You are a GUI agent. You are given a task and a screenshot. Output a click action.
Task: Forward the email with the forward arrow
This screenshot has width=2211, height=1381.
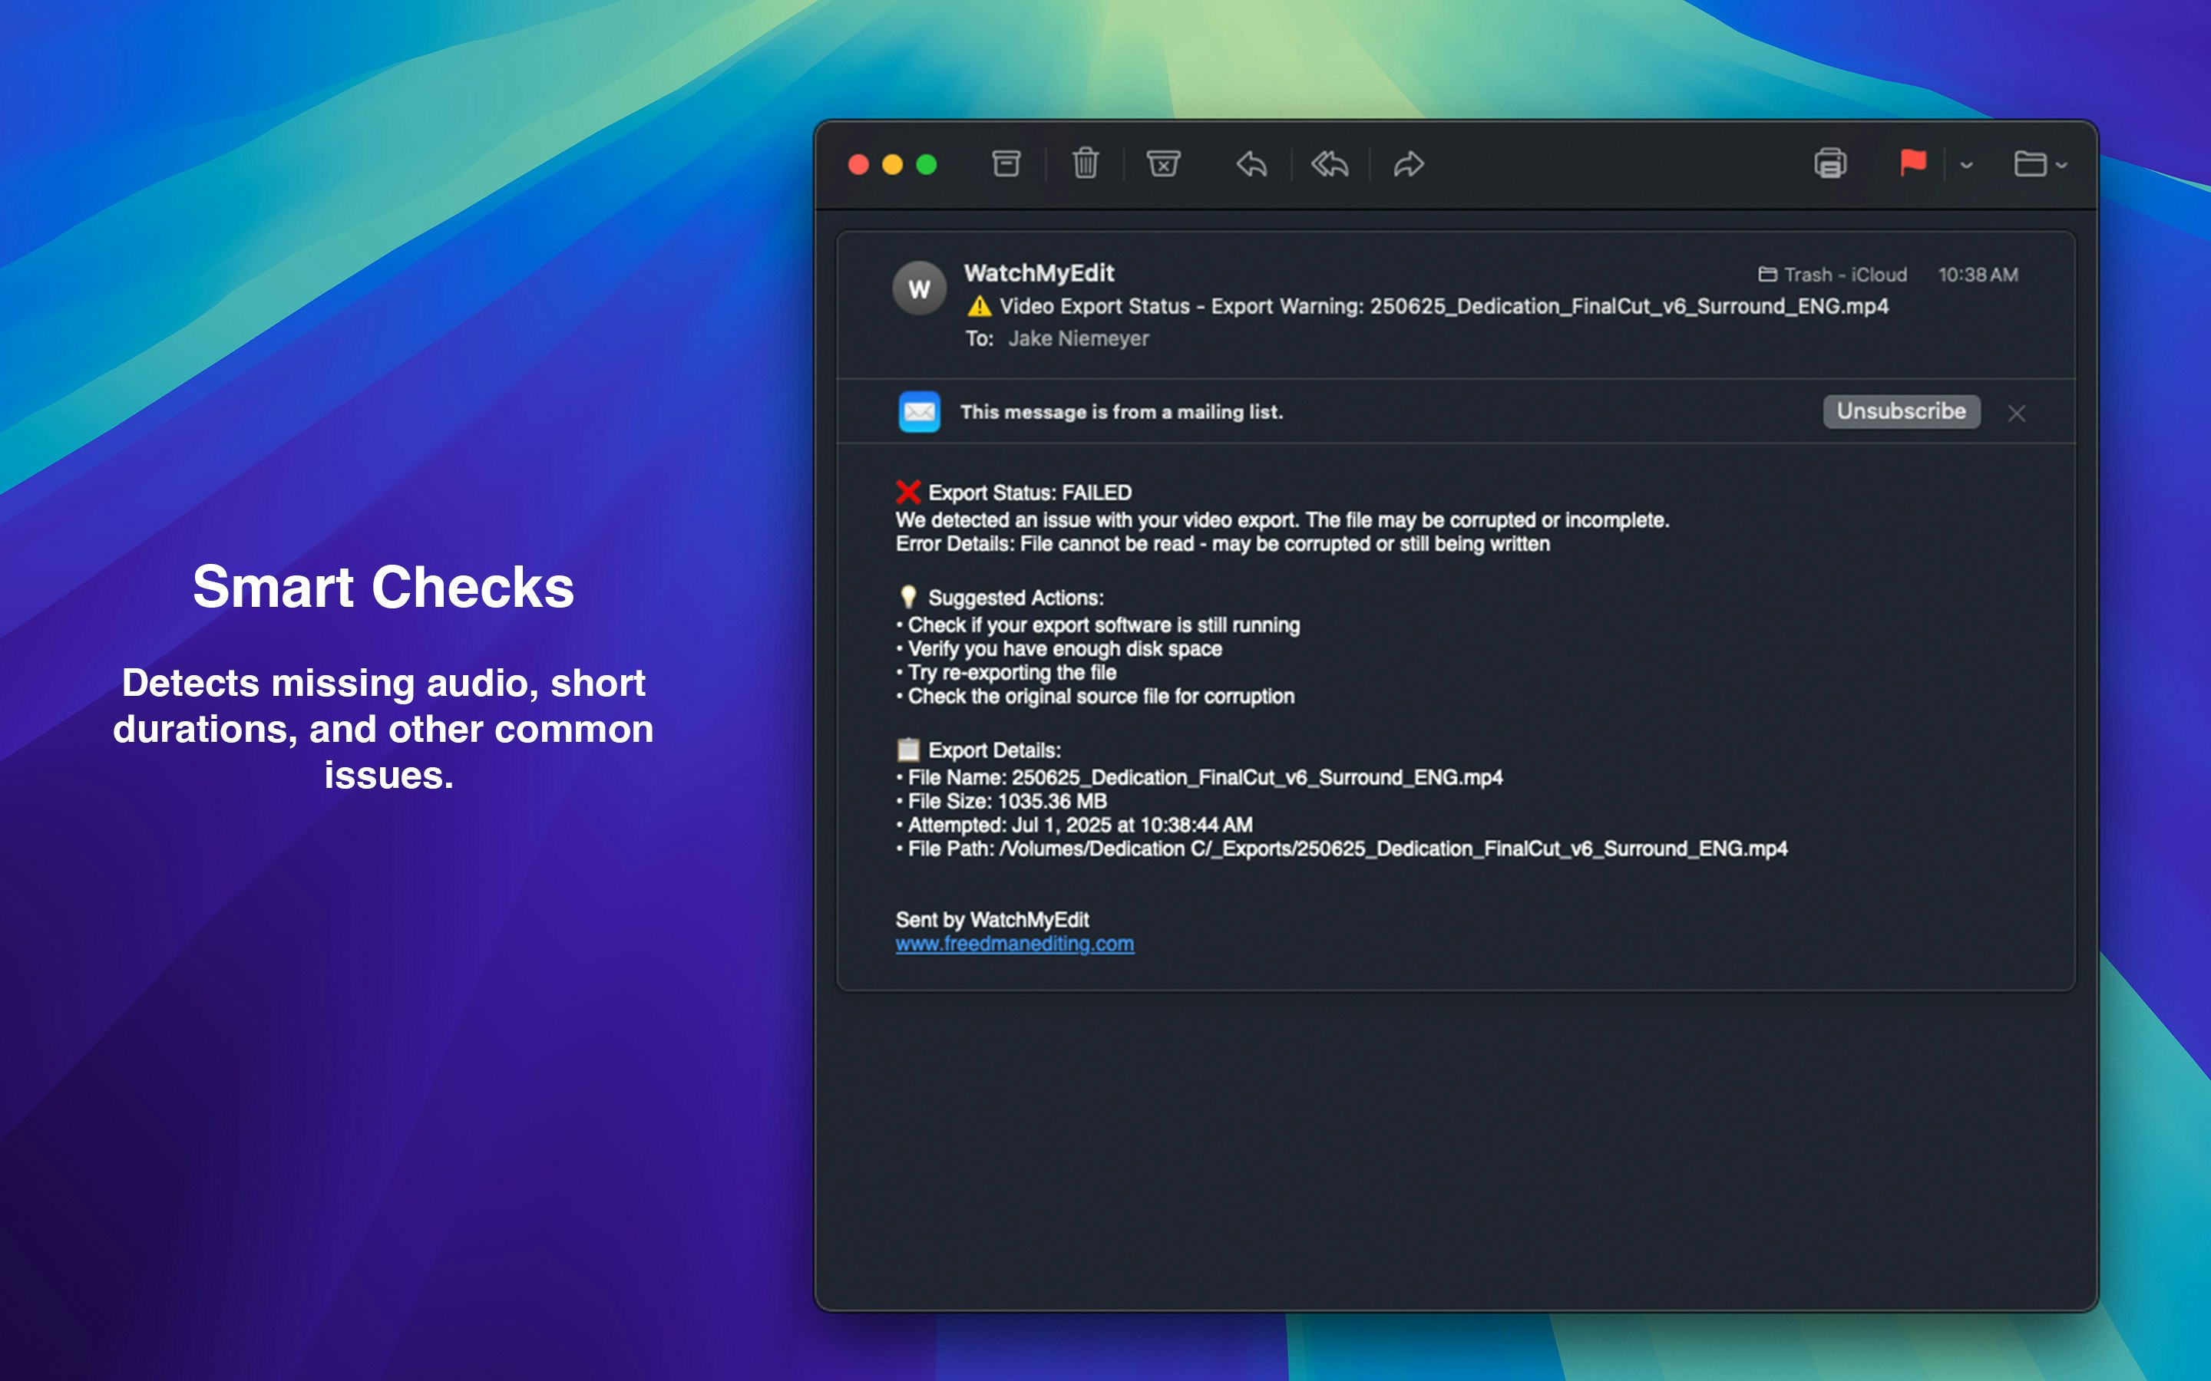coord(1408,164)
